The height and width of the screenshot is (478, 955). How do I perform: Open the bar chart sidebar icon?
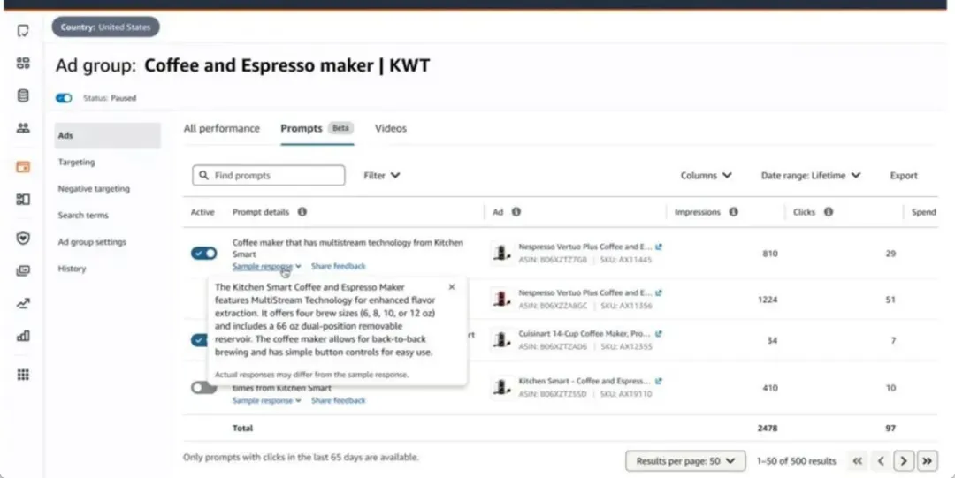[x=23, y=336]
